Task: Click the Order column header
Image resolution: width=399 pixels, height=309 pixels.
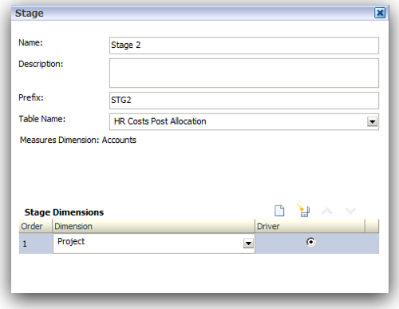Action: tap(36, 226)
